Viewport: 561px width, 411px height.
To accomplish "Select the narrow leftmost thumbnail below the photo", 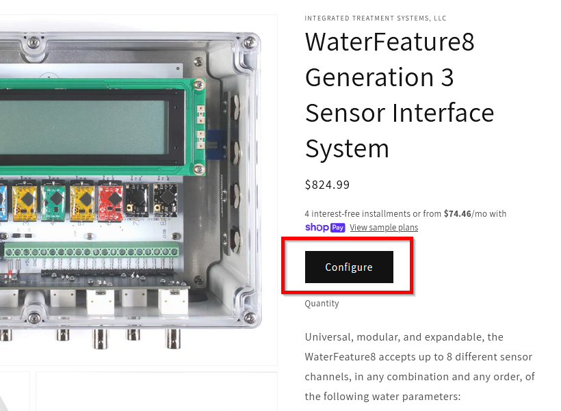I will click(x=14, y=391).
